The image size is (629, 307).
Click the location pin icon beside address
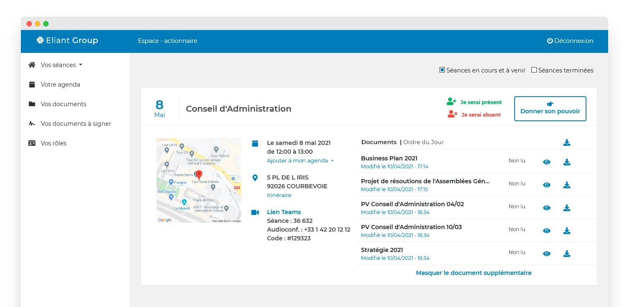coord(255,178)
